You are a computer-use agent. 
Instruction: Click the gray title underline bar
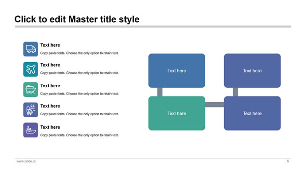pos(153,27)
